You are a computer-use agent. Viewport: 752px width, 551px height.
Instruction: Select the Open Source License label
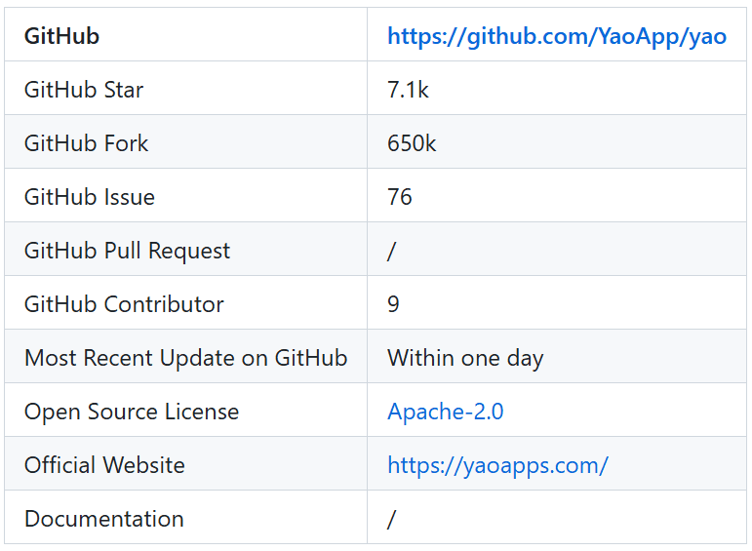(x=132, y=412)
